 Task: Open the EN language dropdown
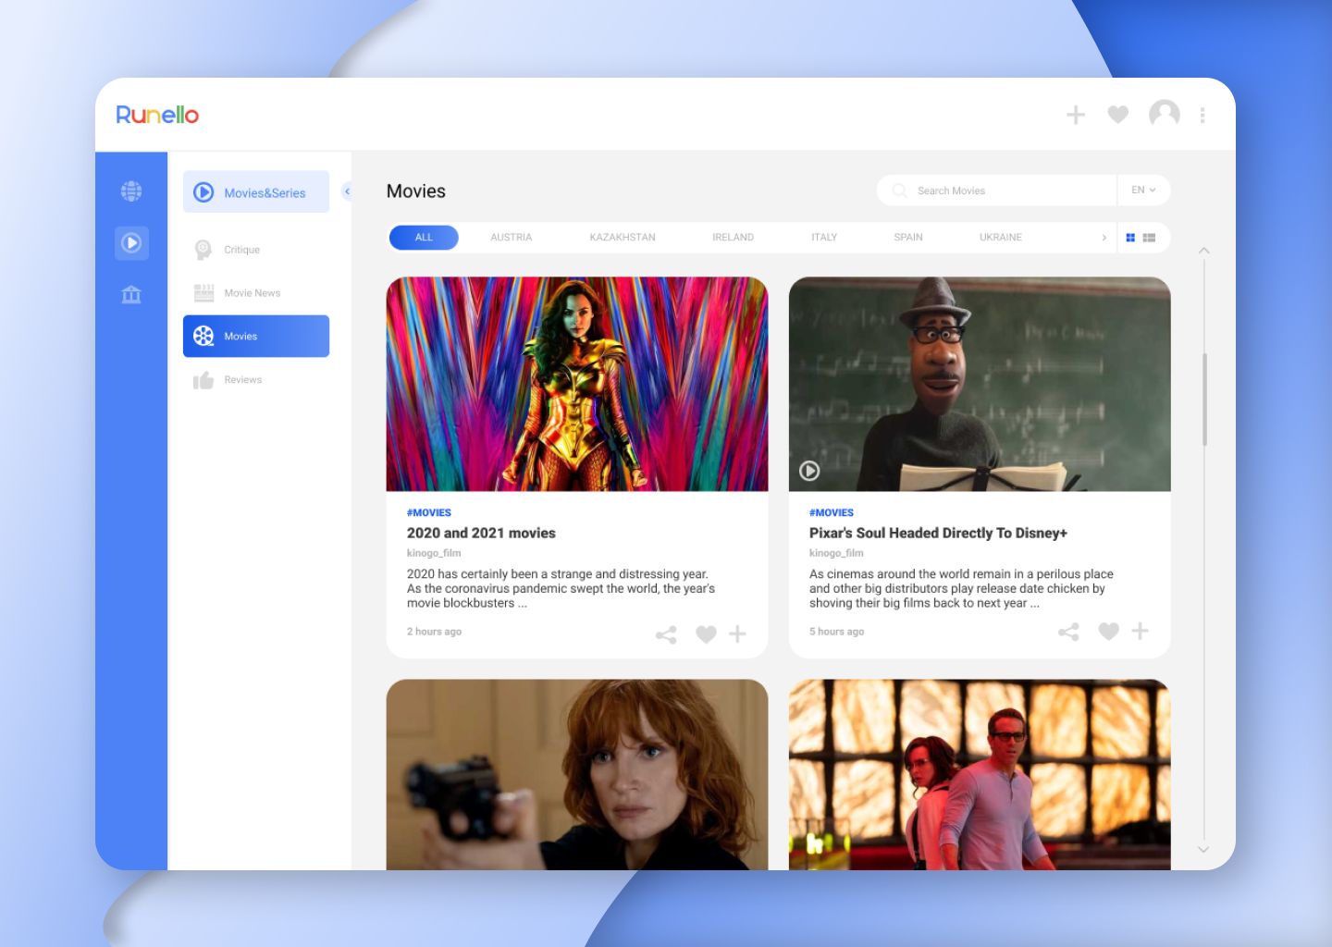pyautogui.click(x=1144, y=191)
